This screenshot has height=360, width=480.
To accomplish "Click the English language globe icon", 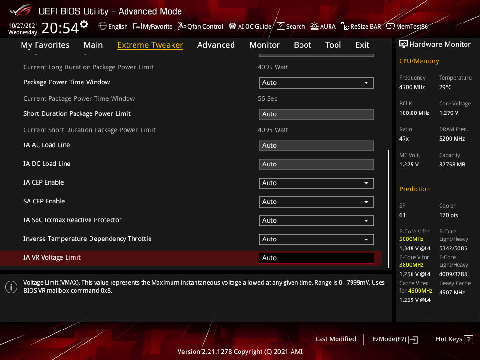I will tap(103, 26).
